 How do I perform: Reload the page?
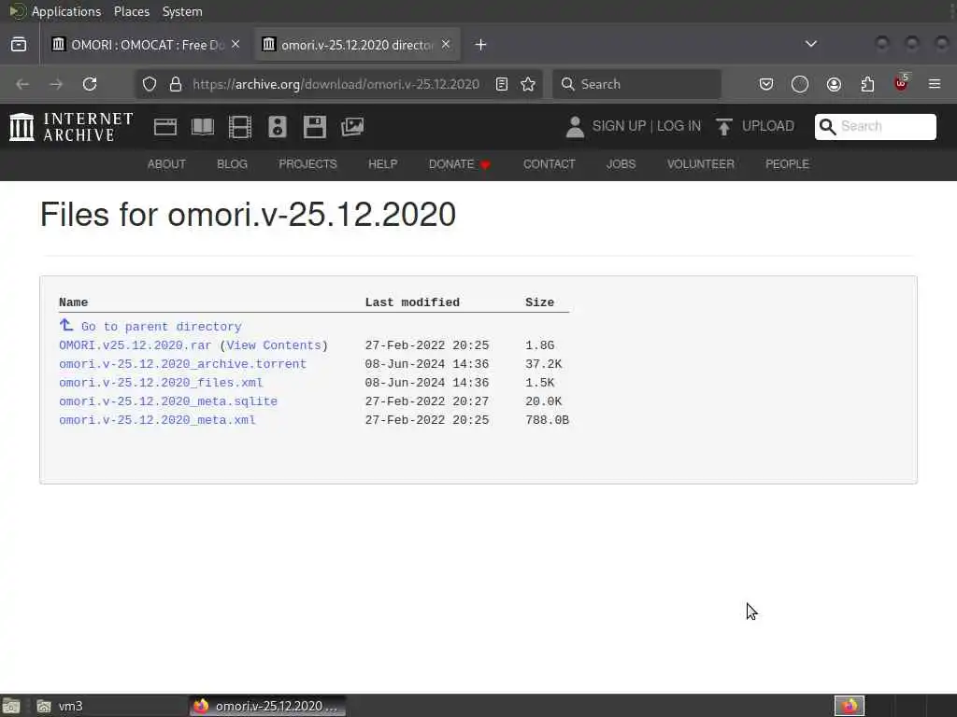pos(90,84)
